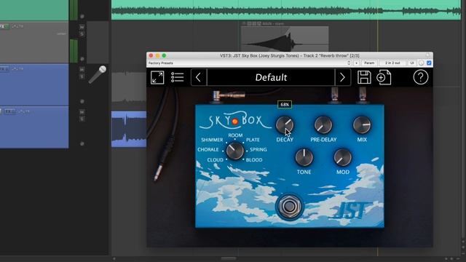Screen dimensions: 466x262
Task: Open the Param button menu
Action: (369, 63)
